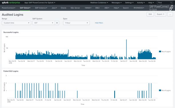Select the Oracle navigation item
The height and width of the screenshot is (108, 175).
coord(63,8)
